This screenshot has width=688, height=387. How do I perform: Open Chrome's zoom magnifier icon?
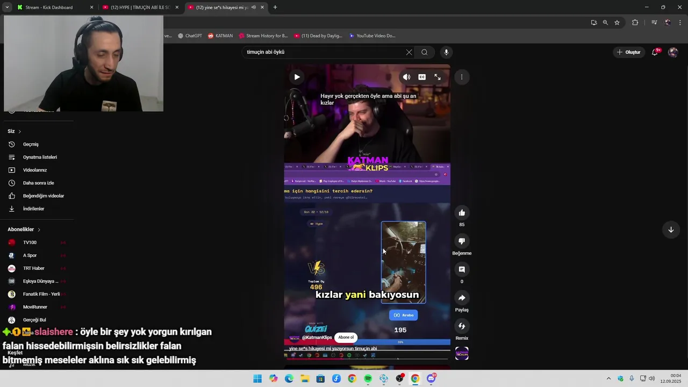tap(605, 23)
